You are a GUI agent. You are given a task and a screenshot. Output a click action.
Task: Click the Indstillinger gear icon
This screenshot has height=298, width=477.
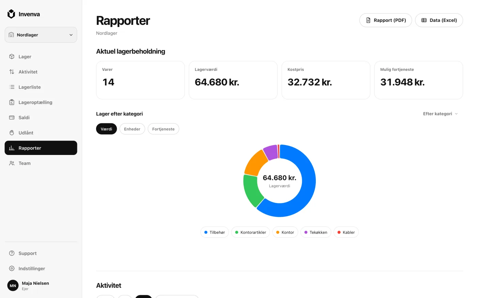pos(12,268)
